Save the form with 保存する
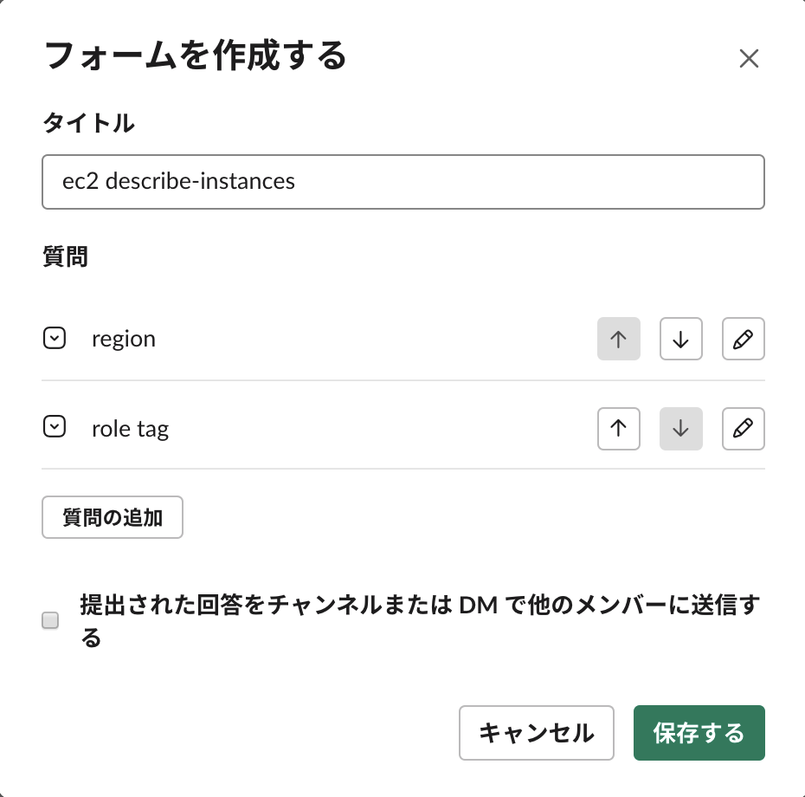The width and height of the screenshot is (805, 797). click(699, 733)
